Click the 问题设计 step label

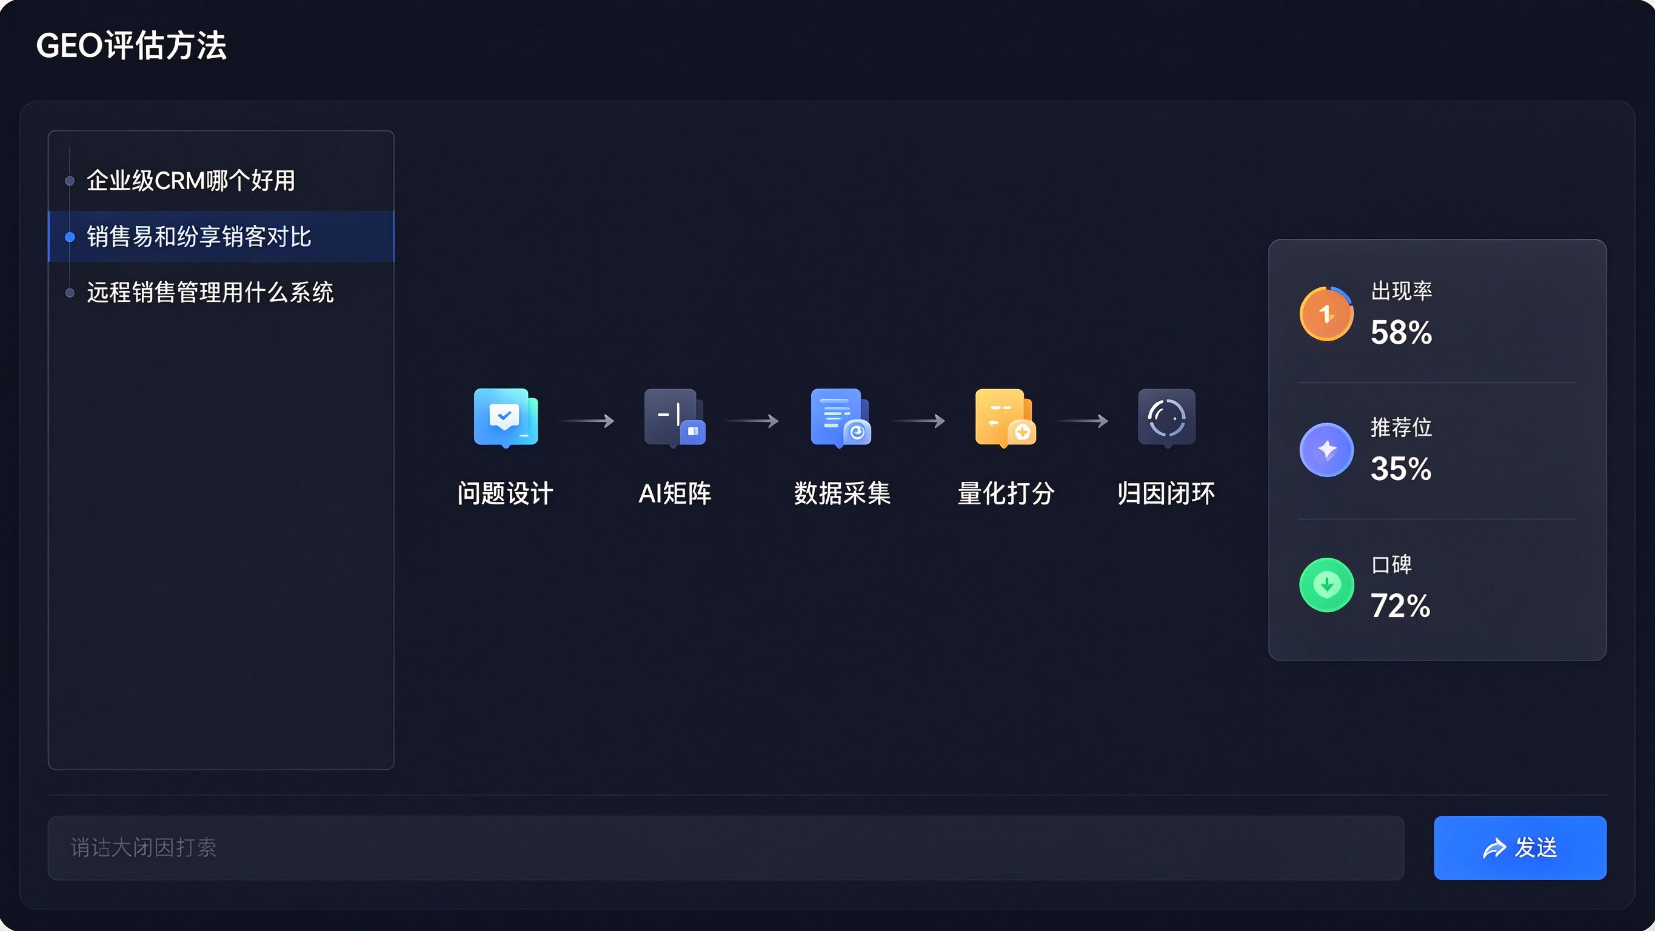pos(505,493)
